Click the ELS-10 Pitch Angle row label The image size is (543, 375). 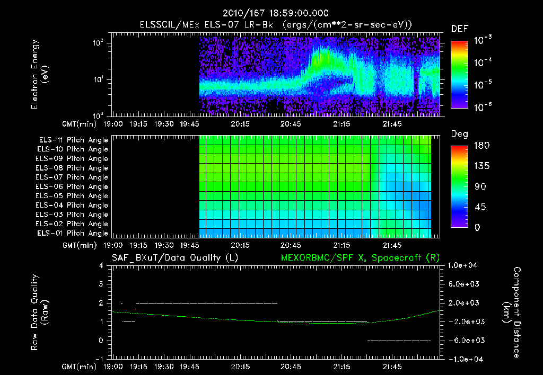(x=73, y=149)
